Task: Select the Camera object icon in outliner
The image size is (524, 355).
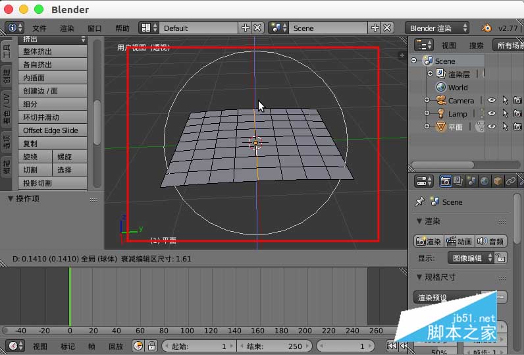Action: click(x=441, y=100)
